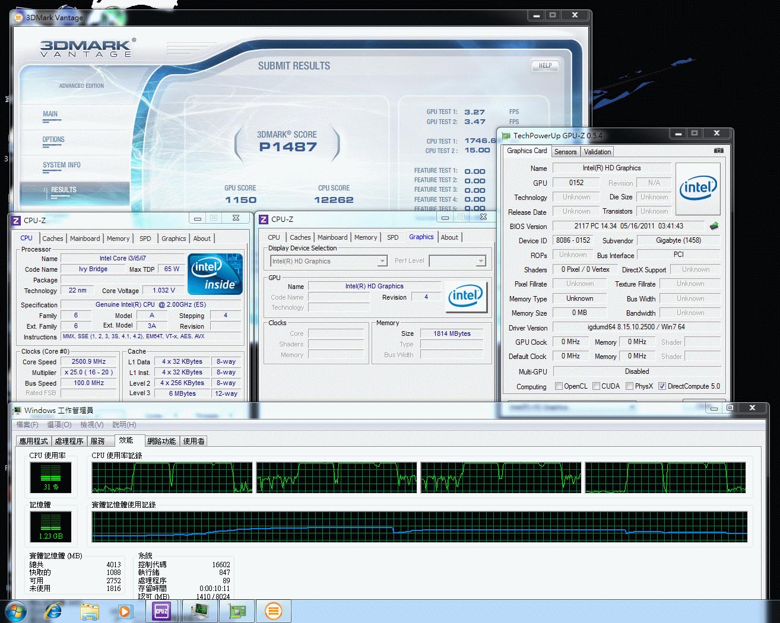Switch to the Validation tab in GPU-Z
780x623 pixels.
pos(597,152)
